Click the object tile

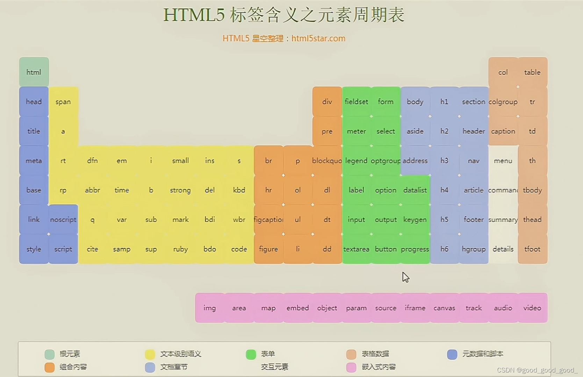click(327, 308)
